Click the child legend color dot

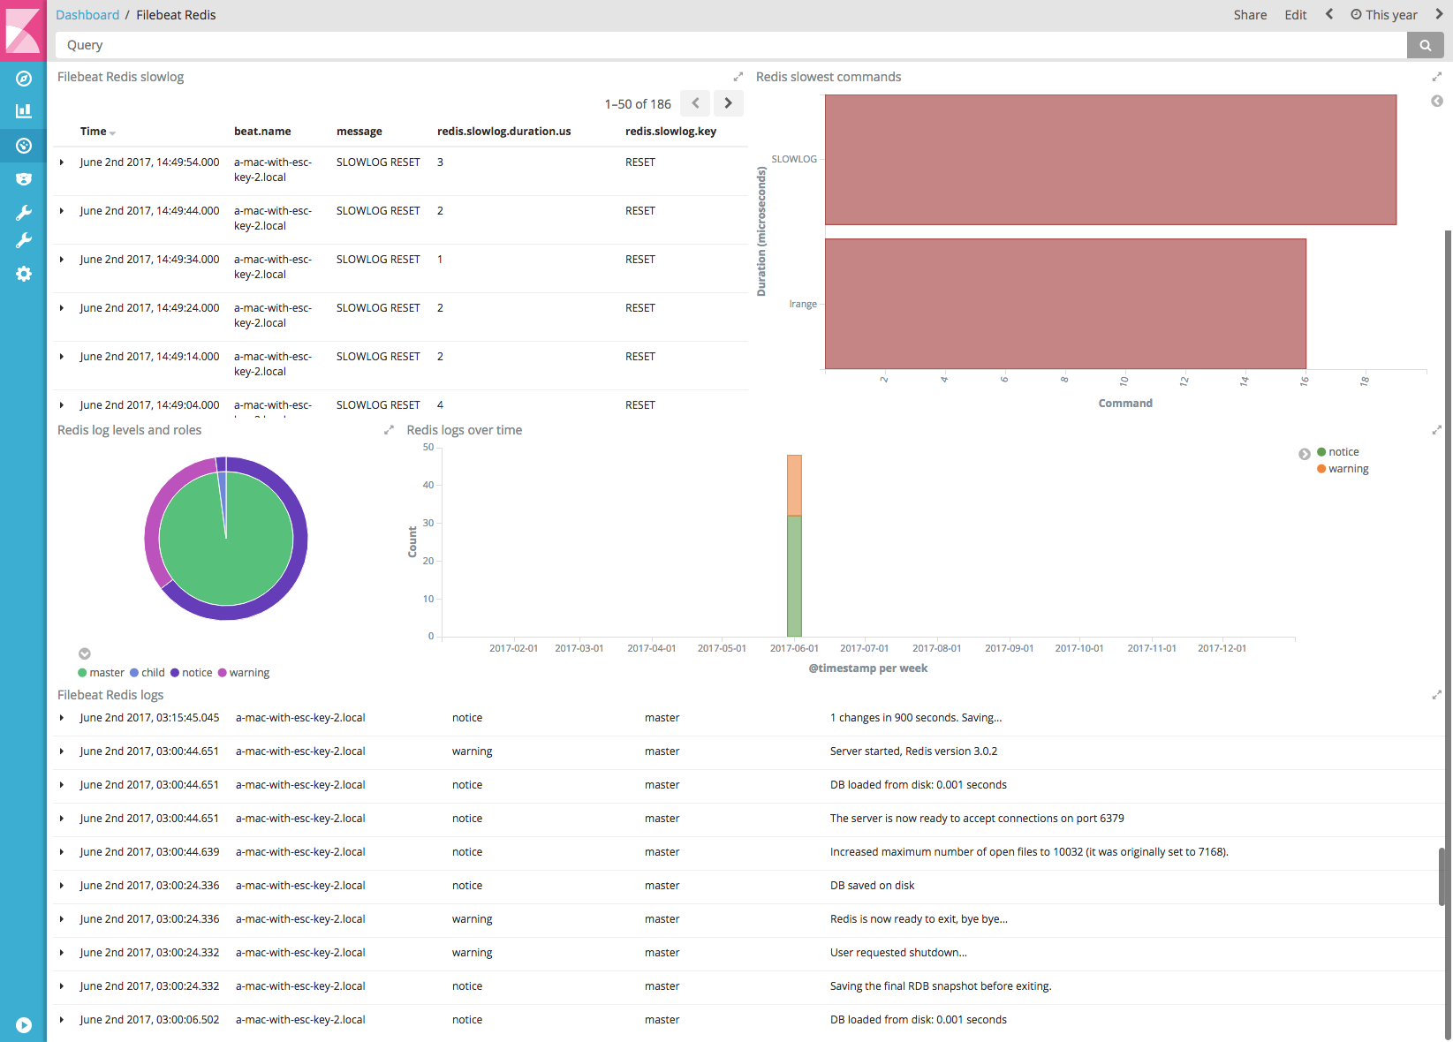(x=134, y=673)
